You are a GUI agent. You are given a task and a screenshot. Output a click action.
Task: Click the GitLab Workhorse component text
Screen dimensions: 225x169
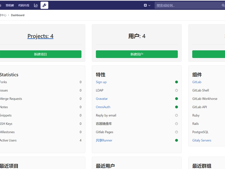pyautogui.click(x=205, y=99)
